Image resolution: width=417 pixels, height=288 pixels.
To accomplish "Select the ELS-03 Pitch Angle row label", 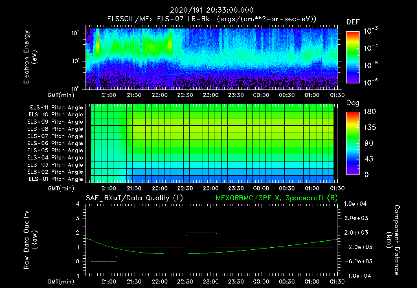I will point(55,165).
